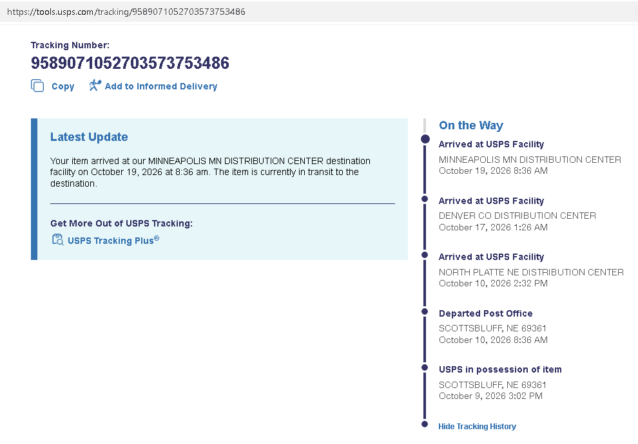Viewport: 638px width, 444px height.
Task: Click the USPS Tracking Plus package icon
Action: (x=58, y=239)
